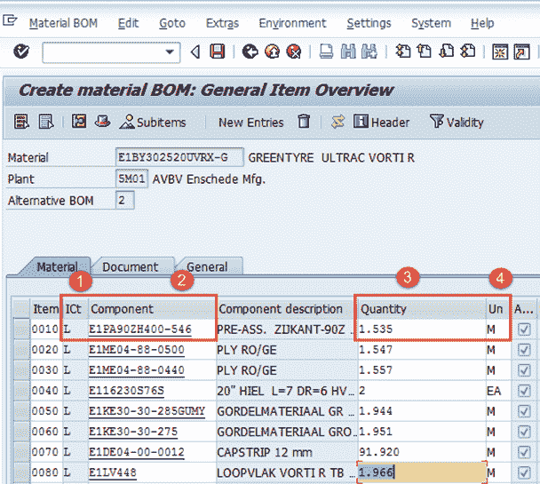Open the Material BOM menu
Viewport: 540px width, 484px height.
pos(63,23)
